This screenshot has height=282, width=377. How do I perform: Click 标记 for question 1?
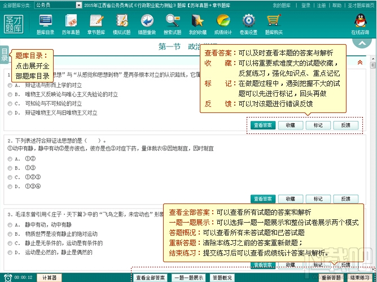(318, 125)
